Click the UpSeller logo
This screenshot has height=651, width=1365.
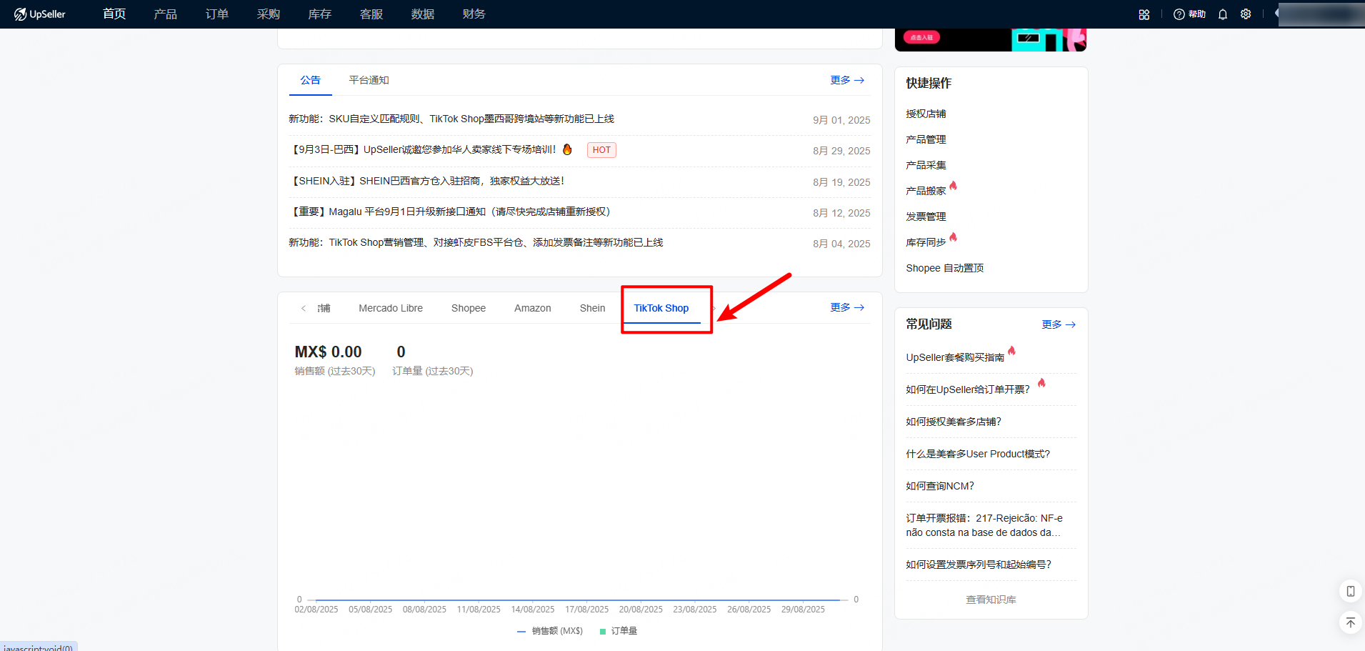40,14
